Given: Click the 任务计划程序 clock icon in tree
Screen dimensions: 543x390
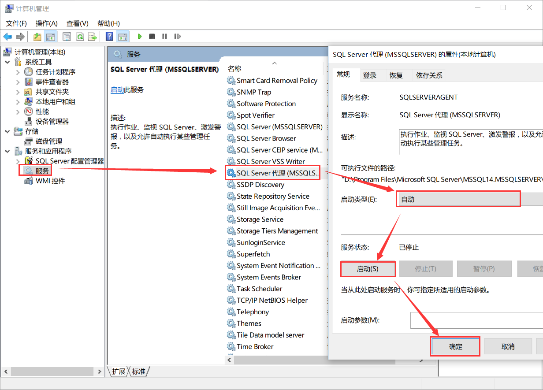Looking at the screenshot, I should [29, 72].
